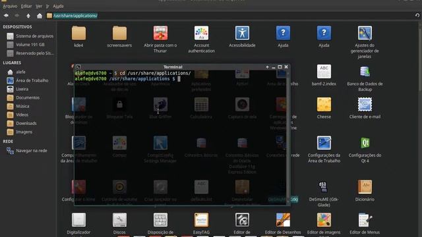Viewport: 422px width, 237px height.
Task: Go up to the parent folder
Action: [28, 16]
